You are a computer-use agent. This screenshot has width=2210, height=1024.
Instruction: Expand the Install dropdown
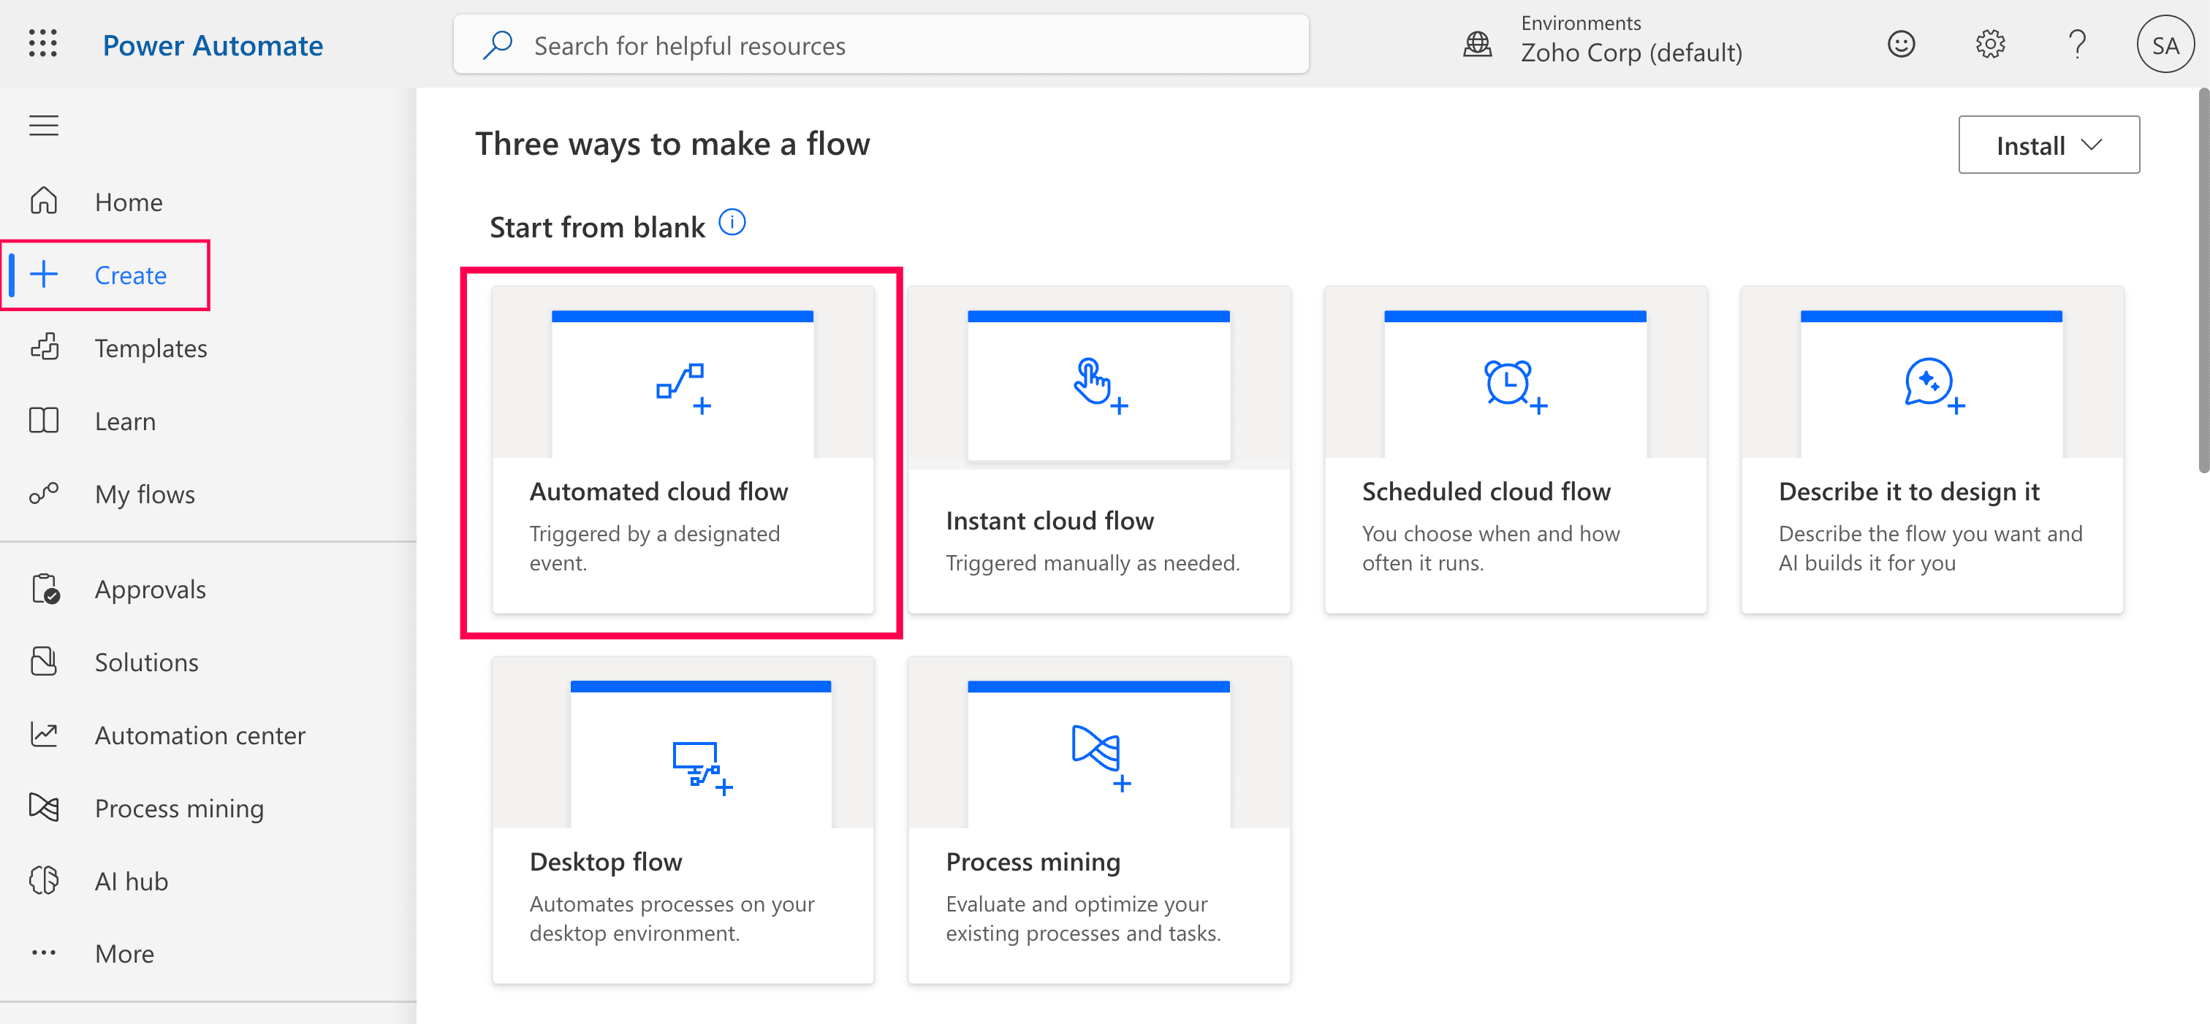pyautogui.click(x=2048, y=144)
